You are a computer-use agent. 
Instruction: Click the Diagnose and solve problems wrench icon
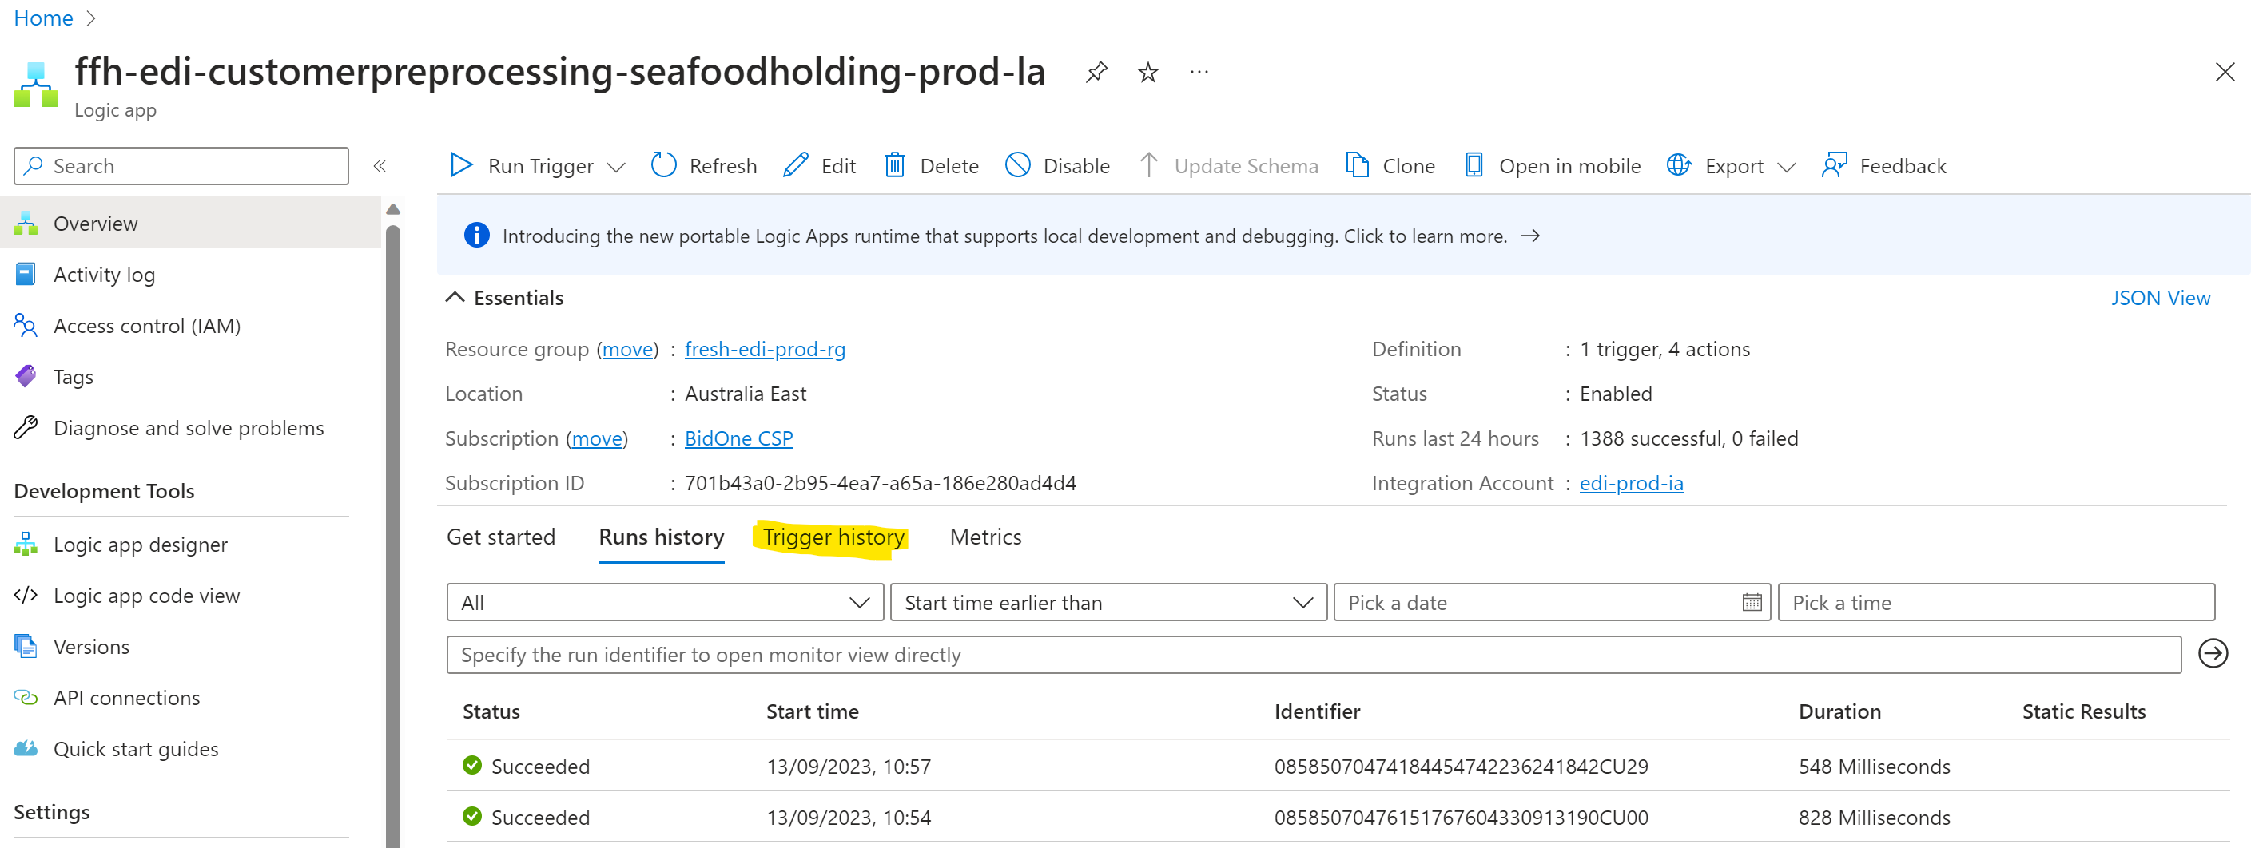click(26, 427)
